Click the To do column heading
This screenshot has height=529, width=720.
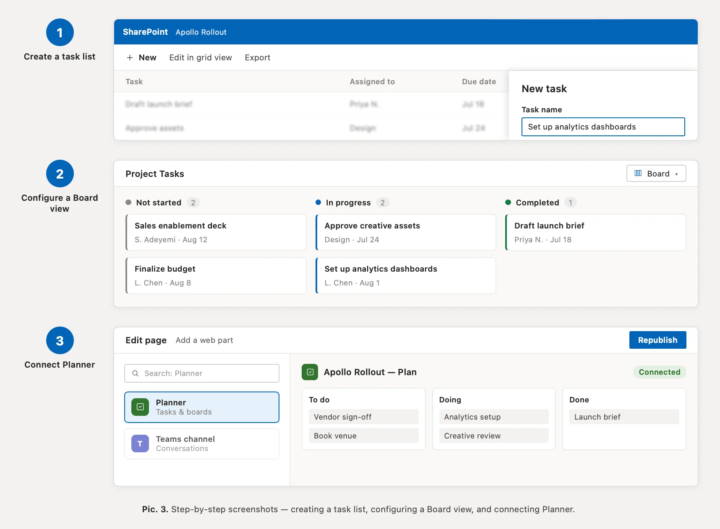pos(319,400)
